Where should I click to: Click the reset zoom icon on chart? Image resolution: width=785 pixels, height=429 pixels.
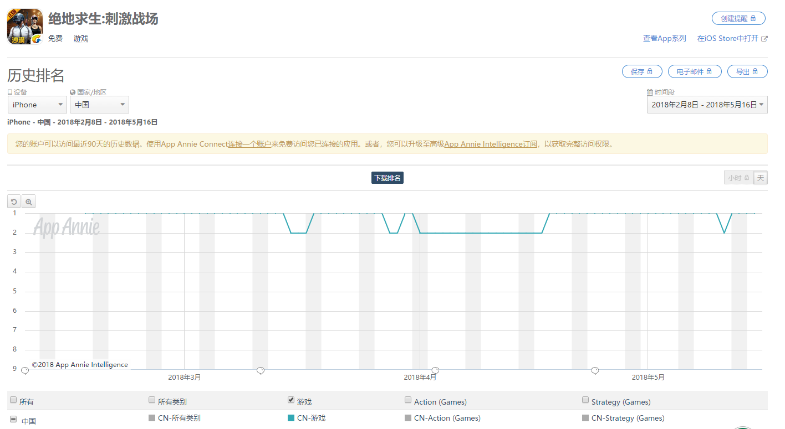(14, 201)
